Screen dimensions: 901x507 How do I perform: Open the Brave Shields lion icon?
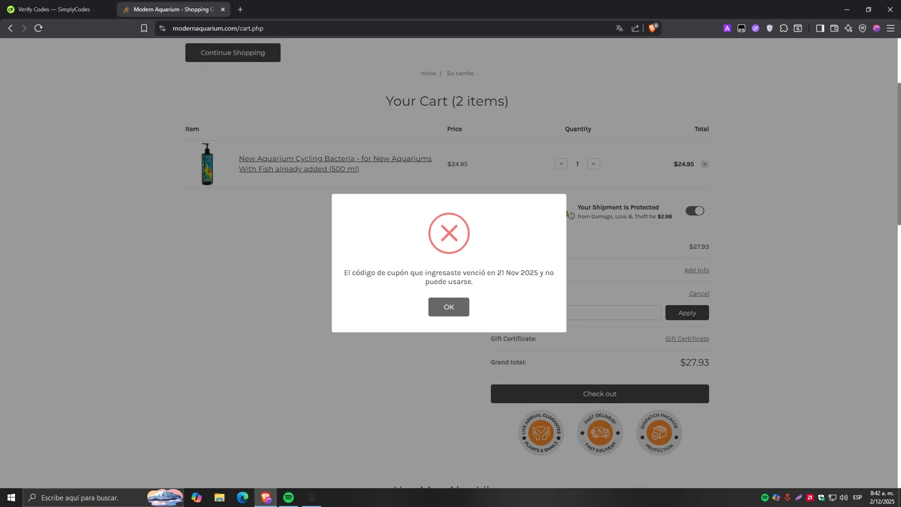click(652, 28)
